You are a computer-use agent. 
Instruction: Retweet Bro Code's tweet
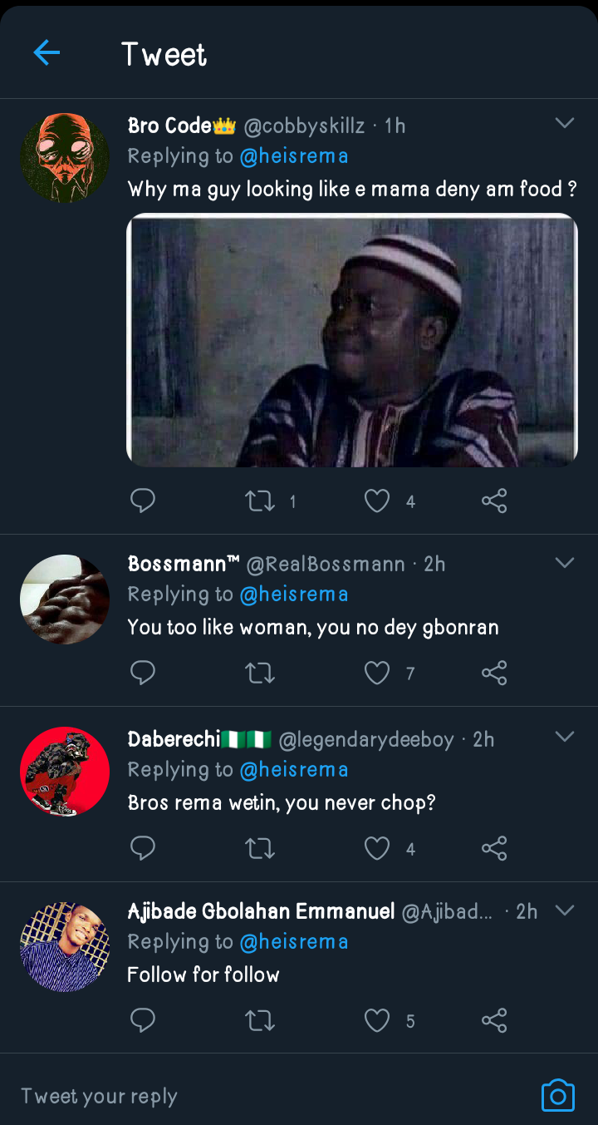coord(261,501)
